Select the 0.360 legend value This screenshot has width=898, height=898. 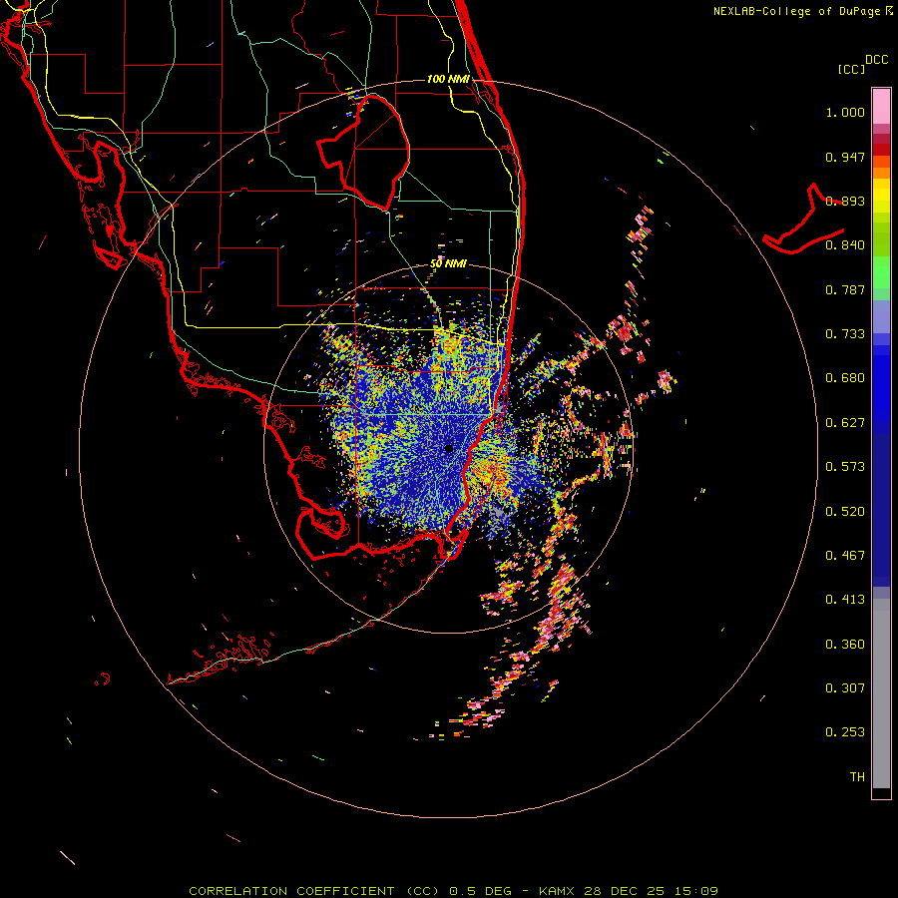click(x=845, y=645)
